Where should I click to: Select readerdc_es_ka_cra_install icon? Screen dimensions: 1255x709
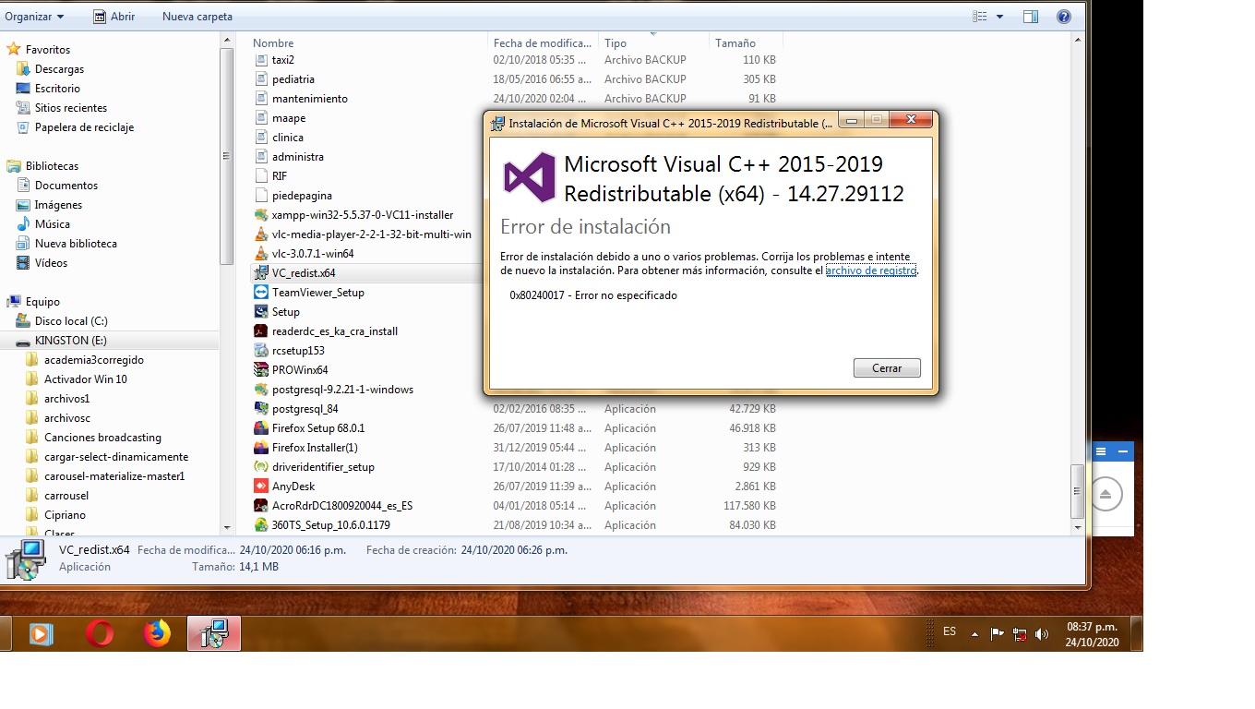261,331
